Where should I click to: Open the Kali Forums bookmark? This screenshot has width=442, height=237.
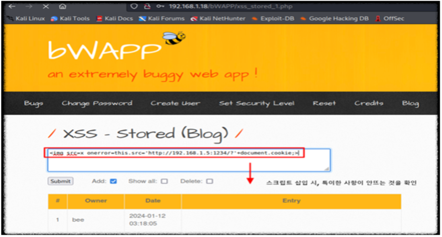click(x=161, y=19)
